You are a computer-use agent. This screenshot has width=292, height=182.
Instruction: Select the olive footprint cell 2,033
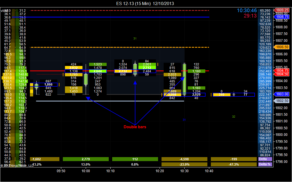click(172, 74)
